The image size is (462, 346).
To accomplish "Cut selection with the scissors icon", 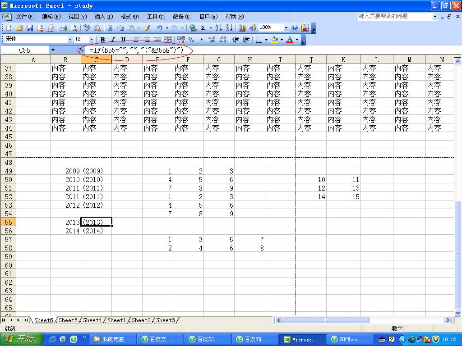I will 110,28.
